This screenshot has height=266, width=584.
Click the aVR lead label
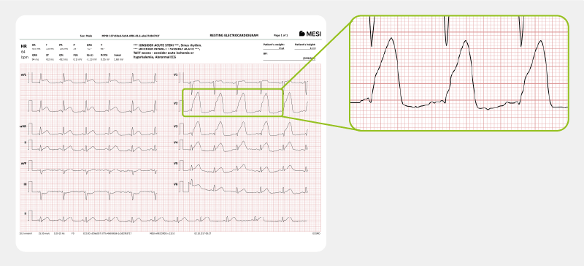pos(23,126)
